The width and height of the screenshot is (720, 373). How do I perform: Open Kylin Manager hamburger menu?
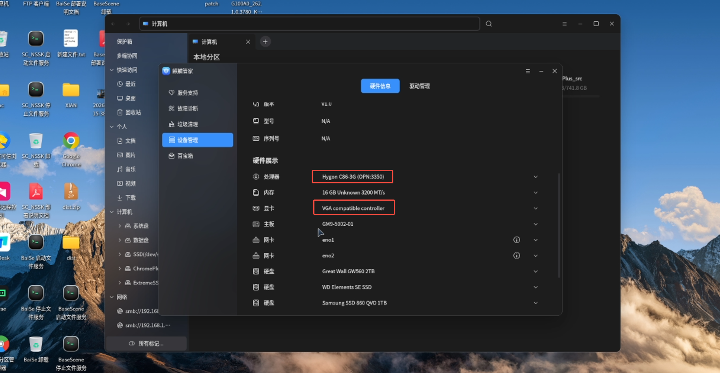click(x=528, y=71)
